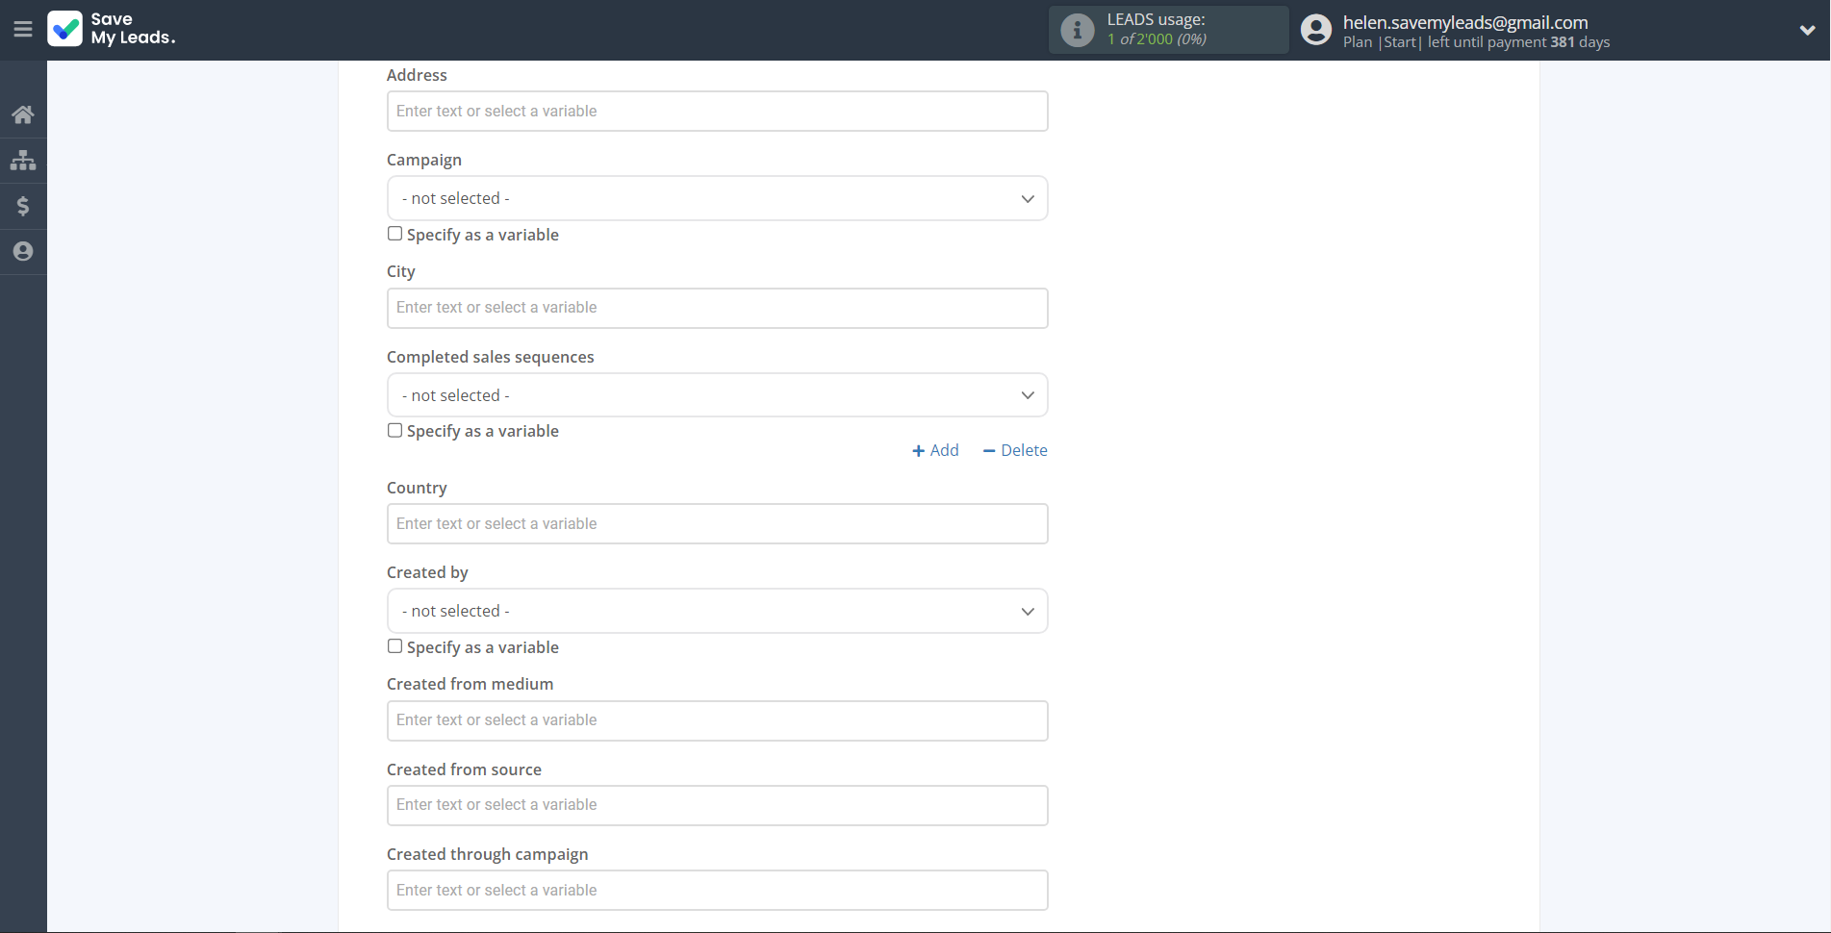Focus the Created from medium field
The height and width of the screenshot is (933, 1831).
point(717,720)
